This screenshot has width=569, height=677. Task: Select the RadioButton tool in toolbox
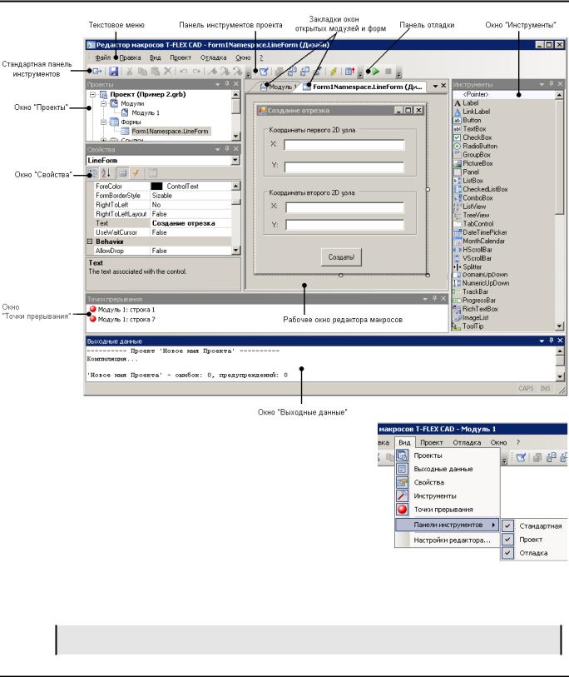pos(475,146)
